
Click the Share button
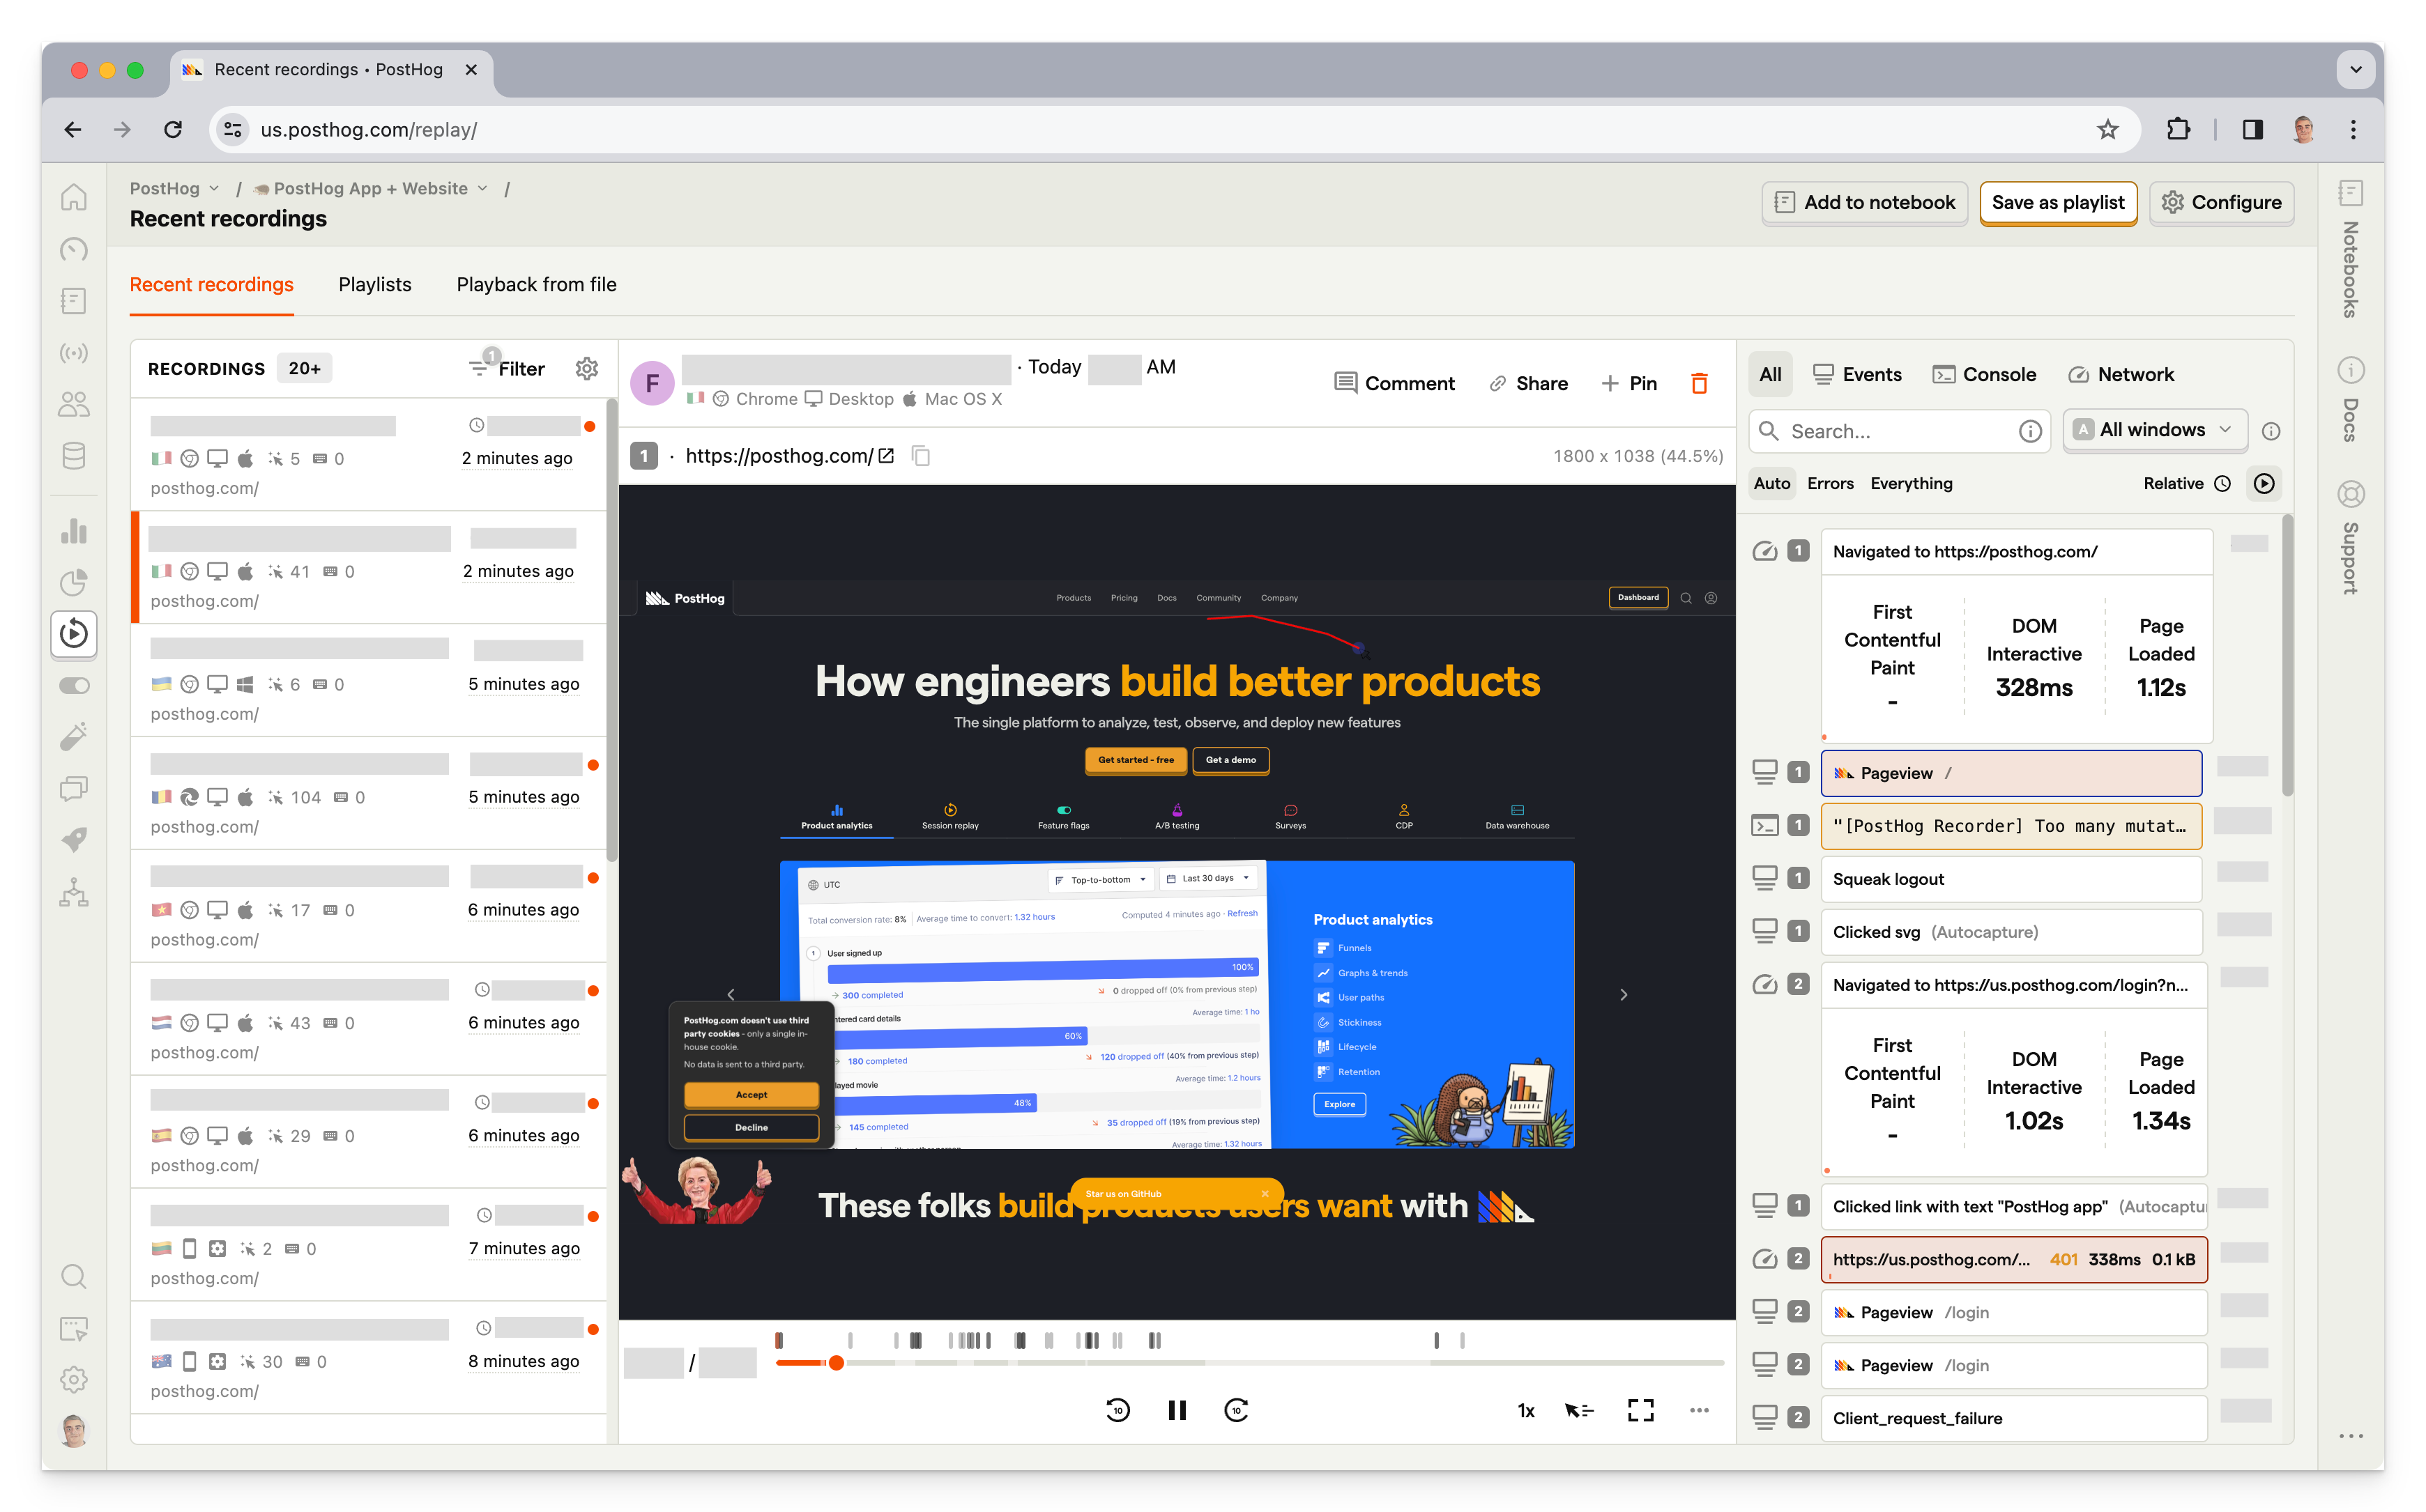coord(1527,383)
